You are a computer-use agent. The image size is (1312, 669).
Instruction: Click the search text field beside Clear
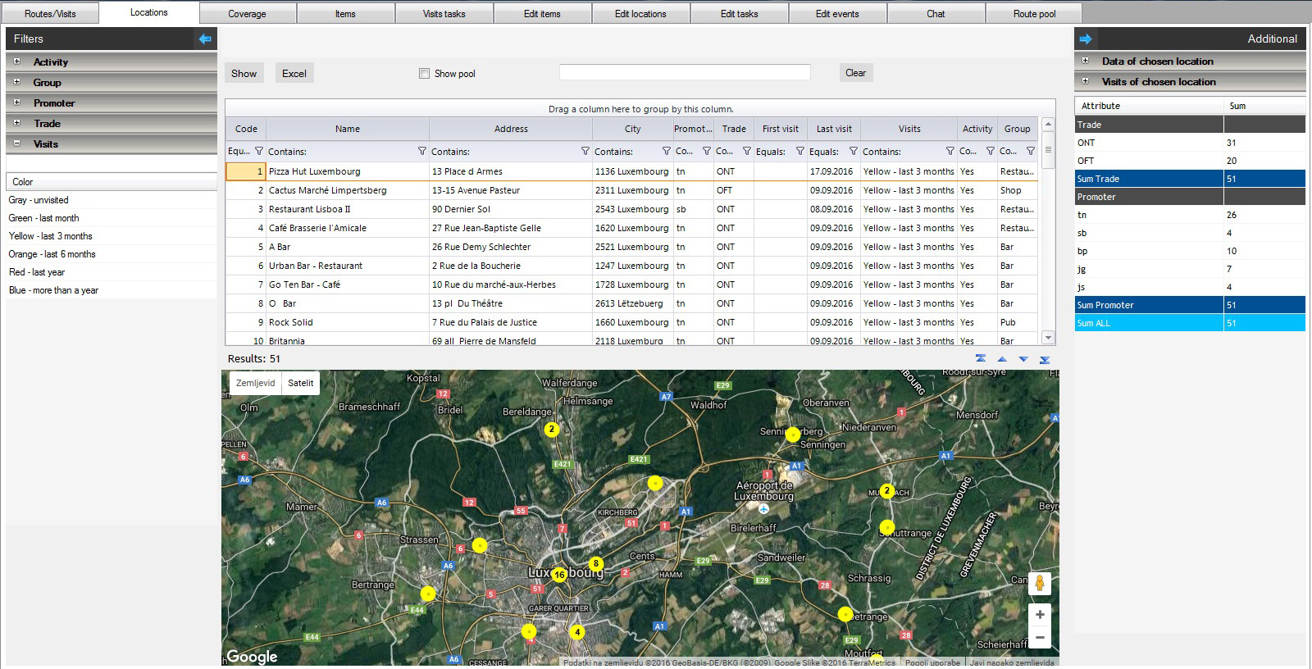coord(685,73)
